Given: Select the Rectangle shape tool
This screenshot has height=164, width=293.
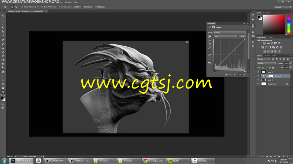Looking at the screenshot, I should click(x=3, y=84).
